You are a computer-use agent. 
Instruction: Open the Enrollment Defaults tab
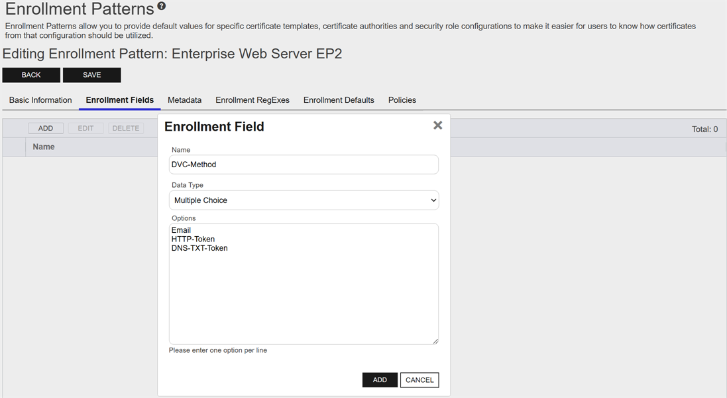click(339, 100)
